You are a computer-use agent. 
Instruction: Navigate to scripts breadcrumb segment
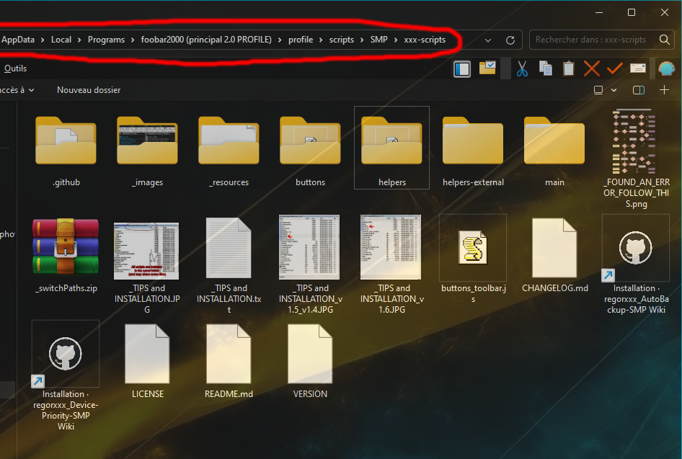342,40
